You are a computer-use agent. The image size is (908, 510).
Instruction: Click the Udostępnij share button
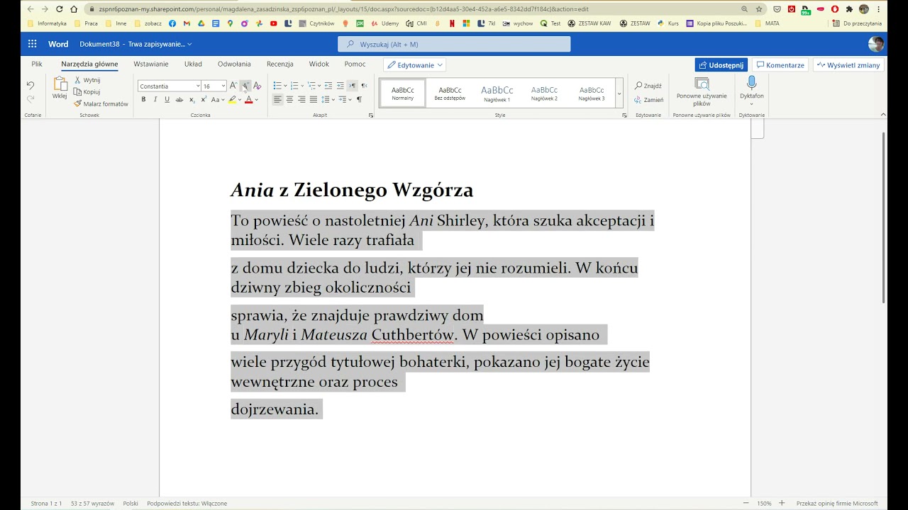click(x=721, y=65)
